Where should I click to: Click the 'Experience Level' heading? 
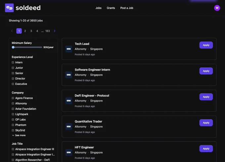click(22, 57)
